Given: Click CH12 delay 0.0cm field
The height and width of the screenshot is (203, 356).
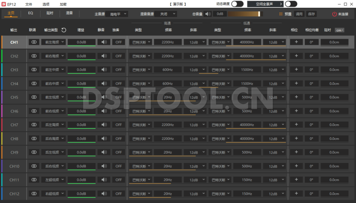Looking at the screenshot, I should (x=335, y=194).
